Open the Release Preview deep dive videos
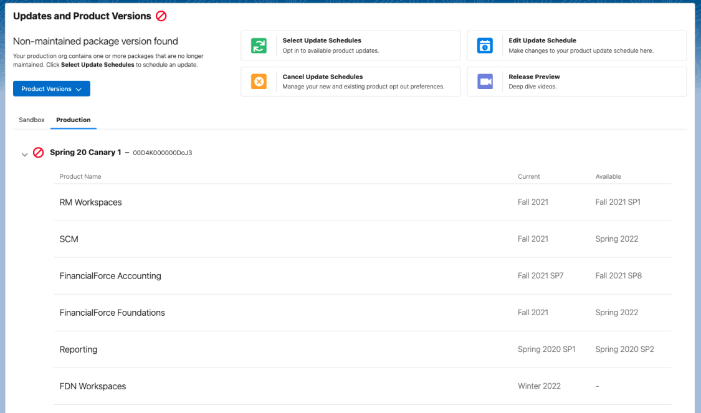Viewport: 701px width, 413px height. click(x=576, y=81)
